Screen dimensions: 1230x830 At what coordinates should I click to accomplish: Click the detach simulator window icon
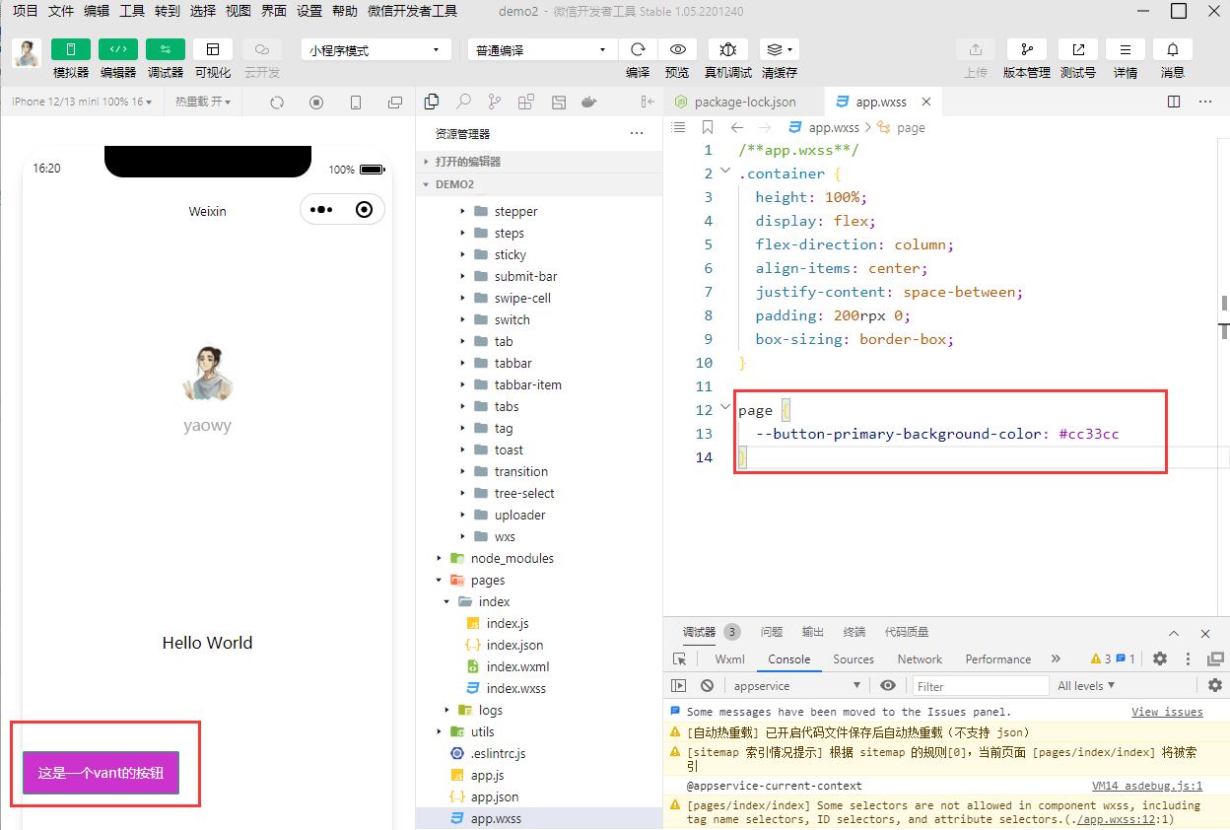pos(395,103)
